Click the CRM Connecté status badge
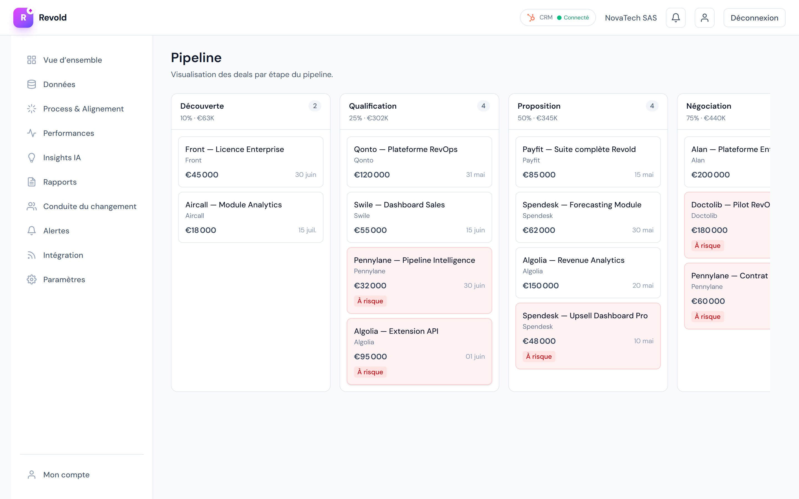Viewport: 799px width, 499px height. [558, 17]
